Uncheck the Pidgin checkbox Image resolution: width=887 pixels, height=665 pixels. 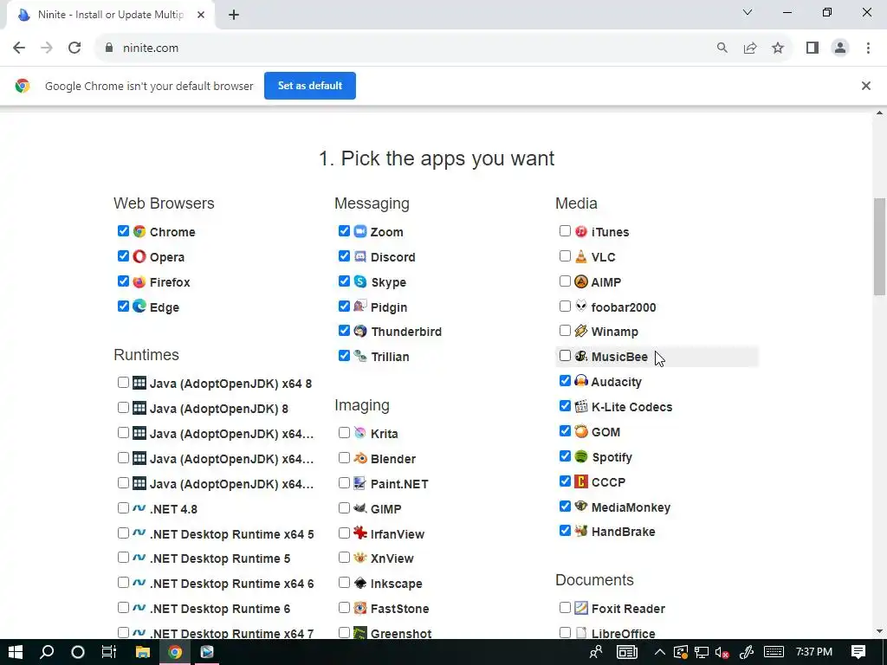344,306
